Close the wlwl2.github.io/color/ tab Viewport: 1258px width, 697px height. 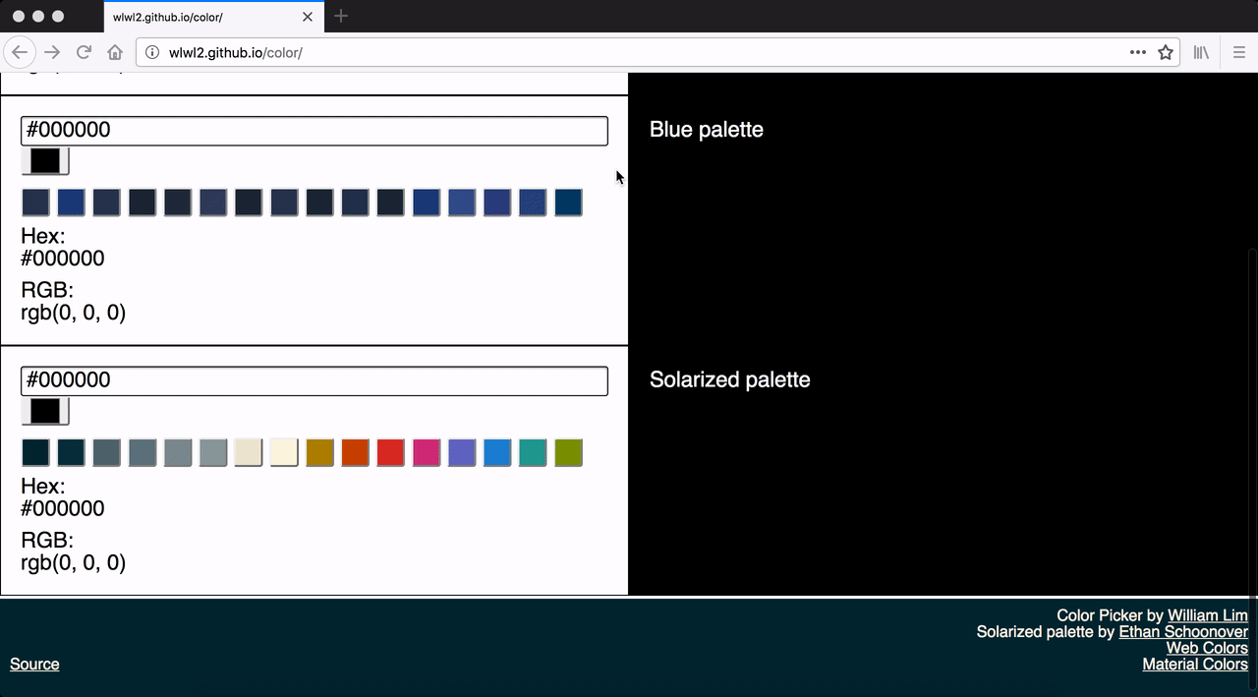(x=308, y=17)
